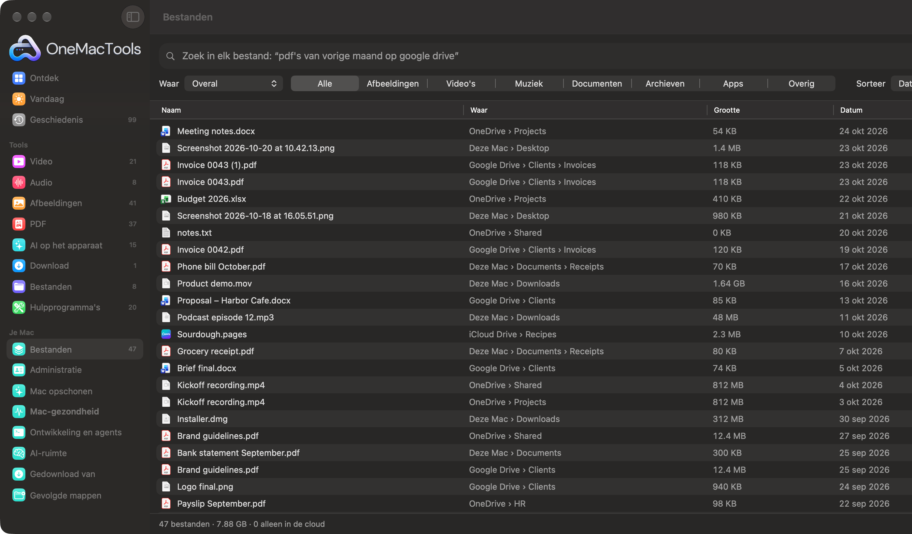This screenshot has height=534, width=912.
Task: Open Mac-gezondheid pulse icon
Action: (x=19, y=411)
